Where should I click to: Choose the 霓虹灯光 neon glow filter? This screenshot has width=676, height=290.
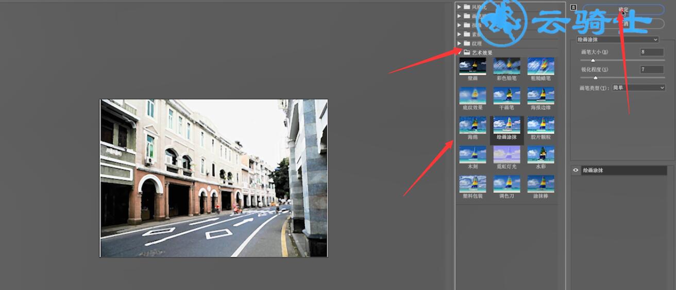point(506,154)
